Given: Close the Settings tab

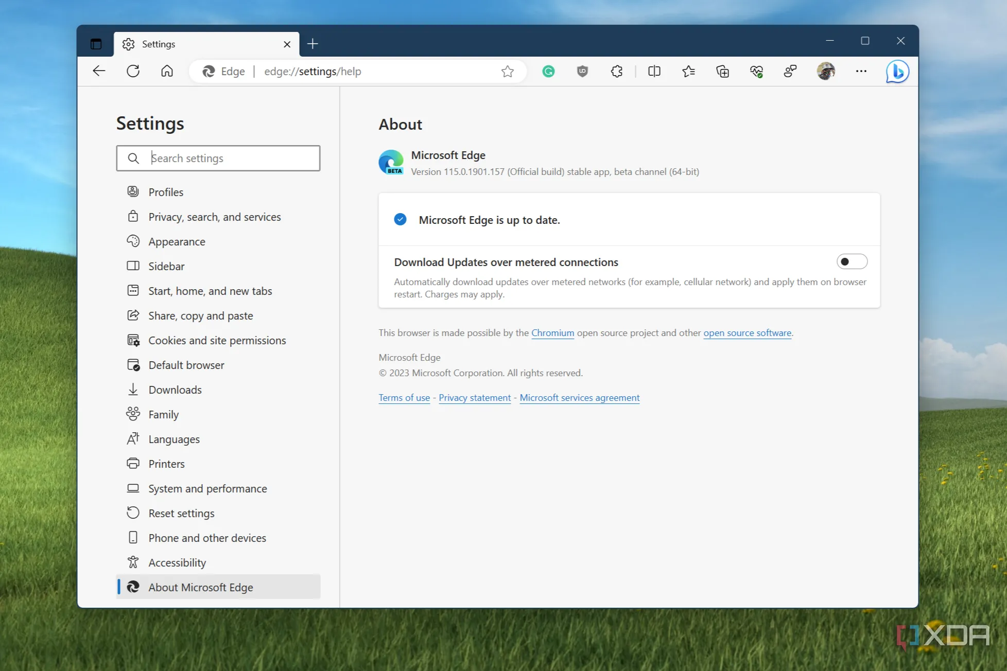Looking at the screenshot, I should click(287, 44).
